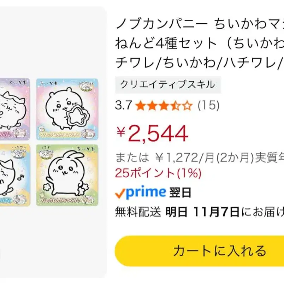
Task: Click the 25ポイント(1%) points text
Action: pos(158,173)
